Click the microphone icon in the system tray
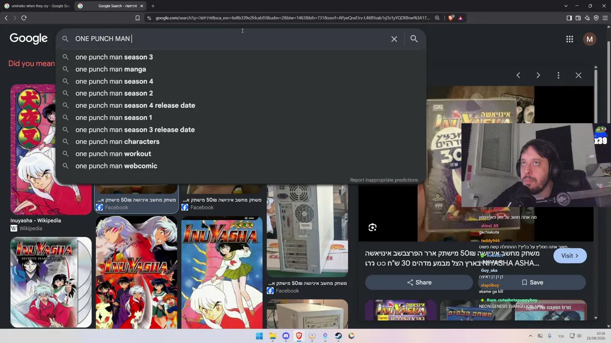Viewport: 611px width, 343px height. (x=549, y=336)
